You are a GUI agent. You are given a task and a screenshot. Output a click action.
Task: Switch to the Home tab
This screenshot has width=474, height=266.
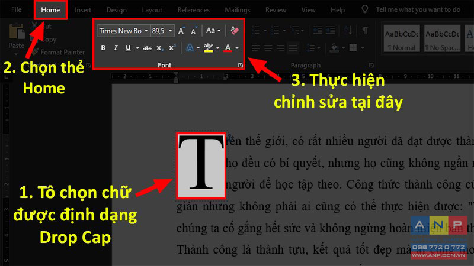[50, 10]
